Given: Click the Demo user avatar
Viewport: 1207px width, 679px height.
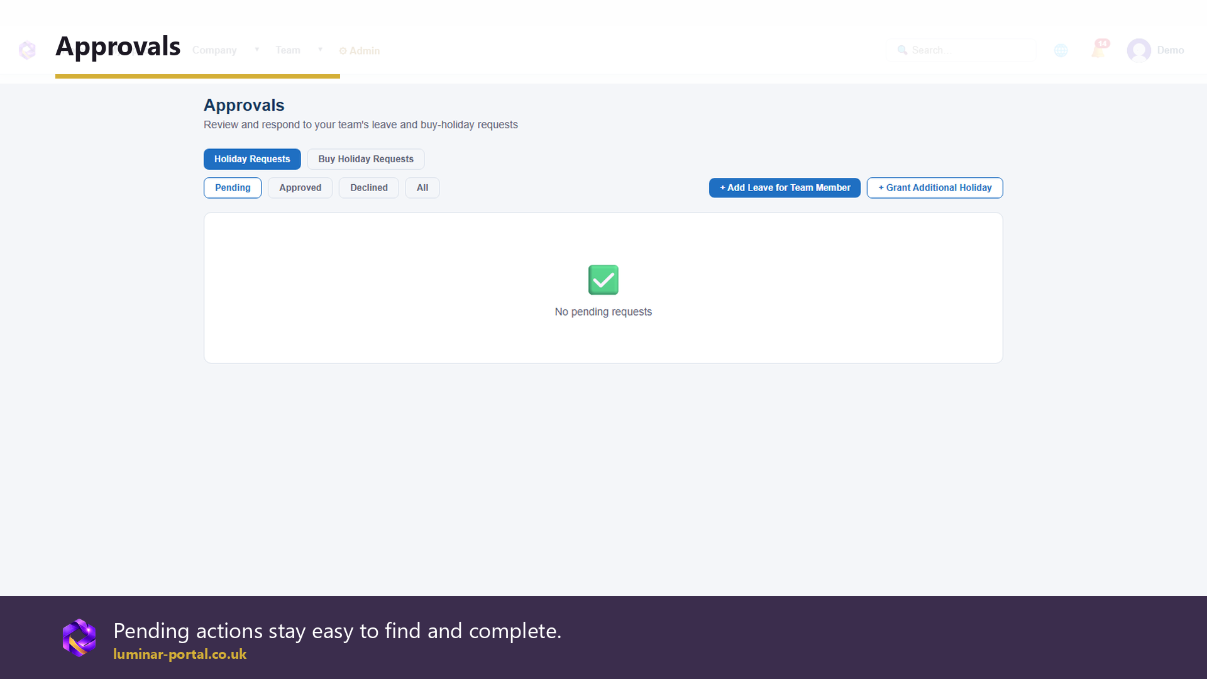Looking at the screenshot, I should tap(1138, 50).
